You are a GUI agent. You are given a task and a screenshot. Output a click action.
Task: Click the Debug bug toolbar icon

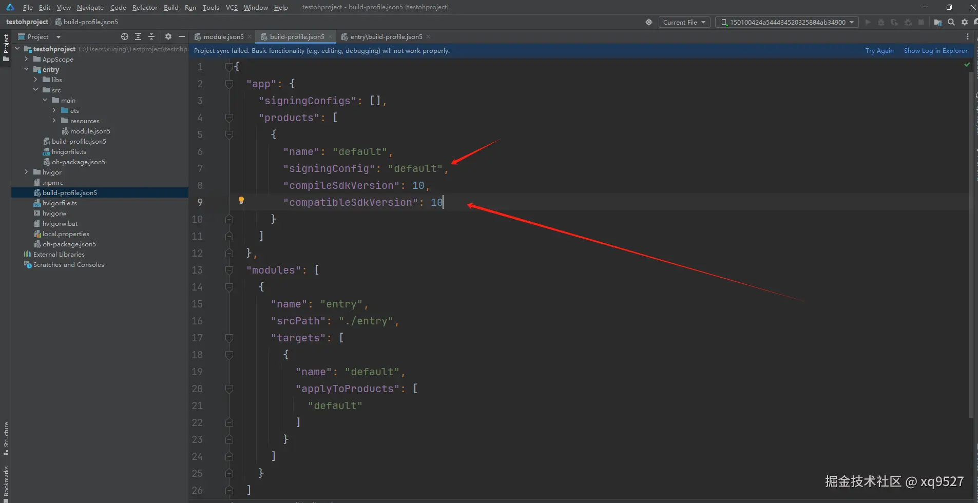(881, 22)
